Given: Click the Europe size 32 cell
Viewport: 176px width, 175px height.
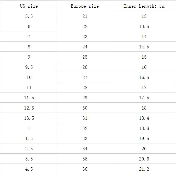Looking at the screenshot, I should pyautogui.click(x=85, y=128).
